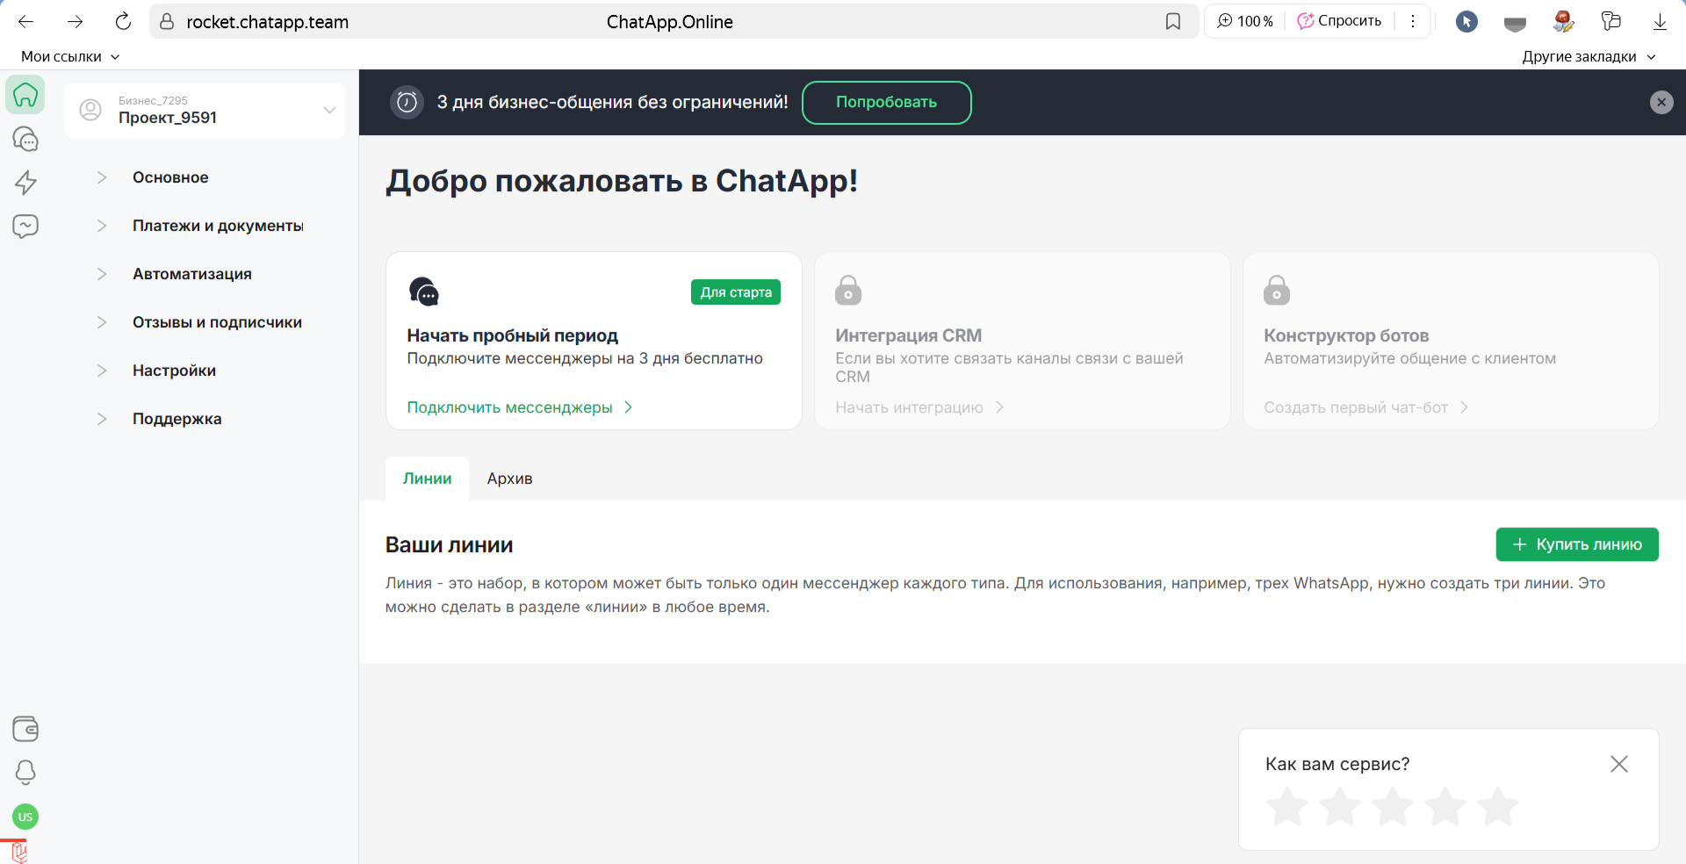
Task: Expand the Основное menu section
Action: pyautogui.click(x=170, y=177)
